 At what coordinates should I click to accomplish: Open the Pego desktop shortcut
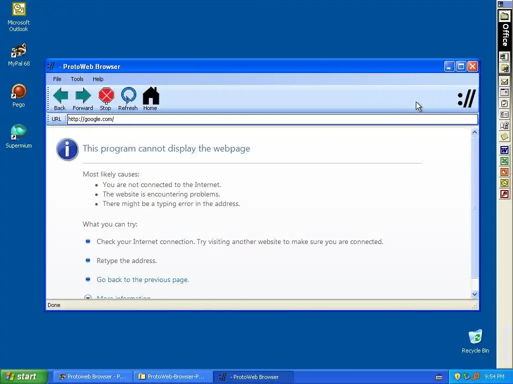19,95
